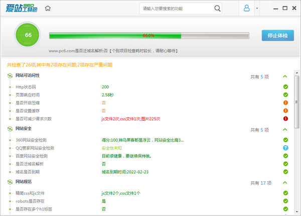
Task: Click the 网站安全 section refresh icon
Action: [x=10, y=129]
